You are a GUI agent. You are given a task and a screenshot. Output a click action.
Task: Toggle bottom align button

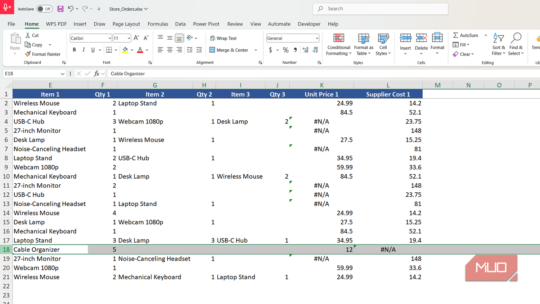point(179,38)
